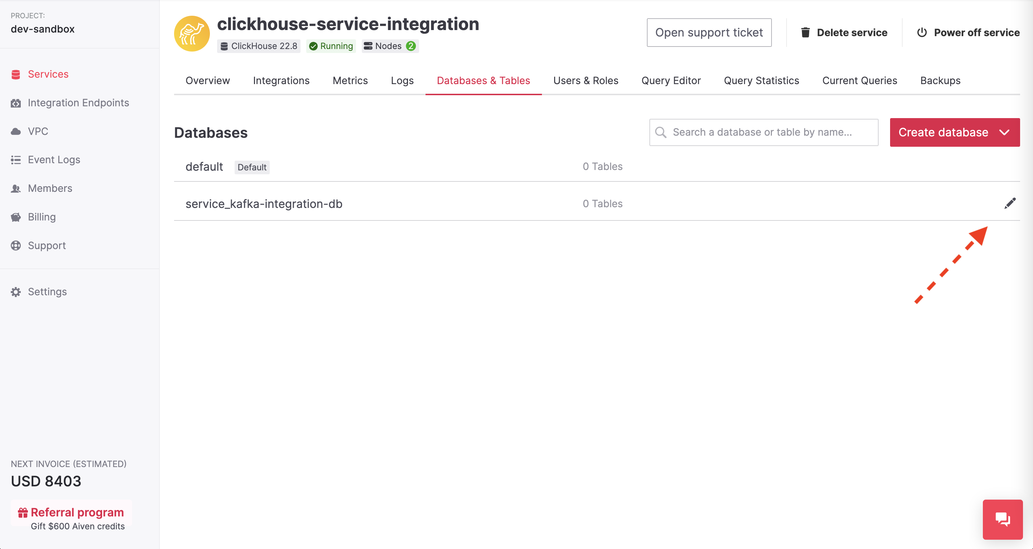This screenshot has width=1033, height=549.
Task: Click the Default tag badge
Action: [x=252, y=167]
